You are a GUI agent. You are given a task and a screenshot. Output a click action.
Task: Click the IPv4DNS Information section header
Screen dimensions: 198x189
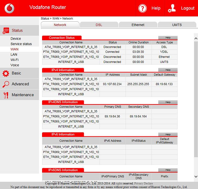63,102
